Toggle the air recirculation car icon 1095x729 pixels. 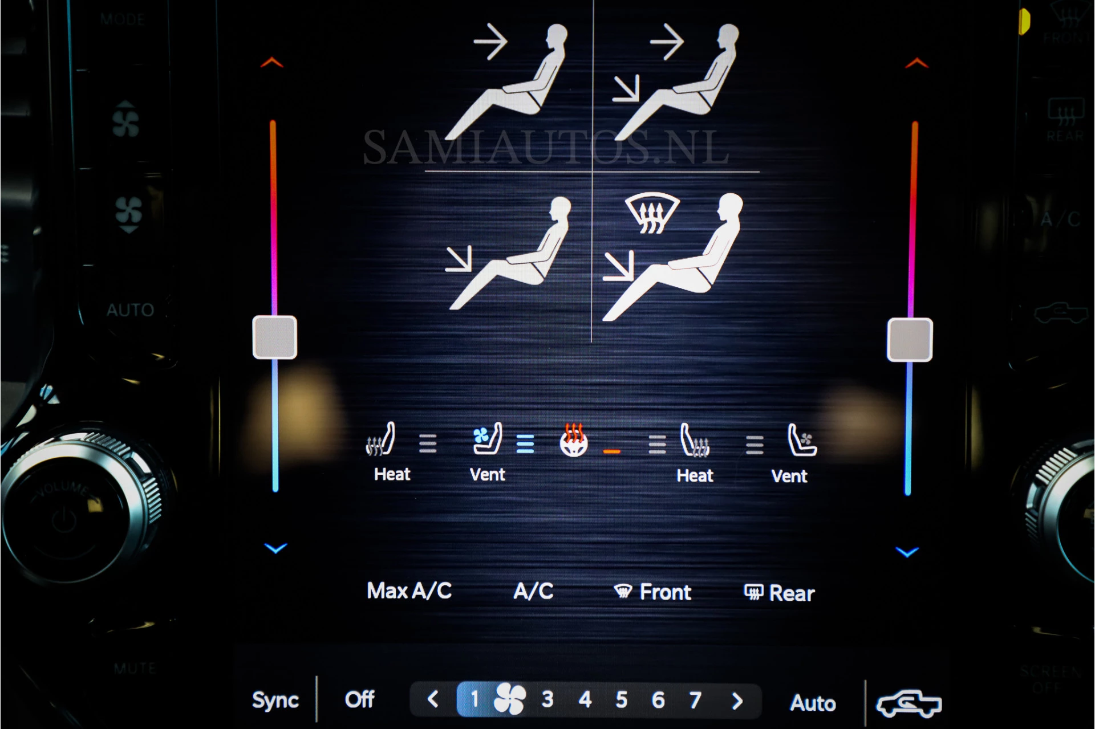coord(909,703)
